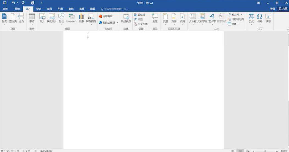Click the Sign in (登录) link
This screenshot has height=152, width=289.
[273, 9]
